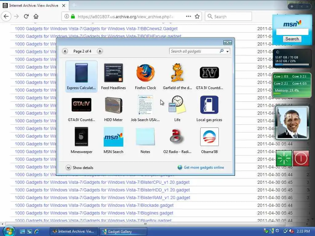
Task: Open BlisterRAM_v1.20.gadget link
Action: point(102,198)
